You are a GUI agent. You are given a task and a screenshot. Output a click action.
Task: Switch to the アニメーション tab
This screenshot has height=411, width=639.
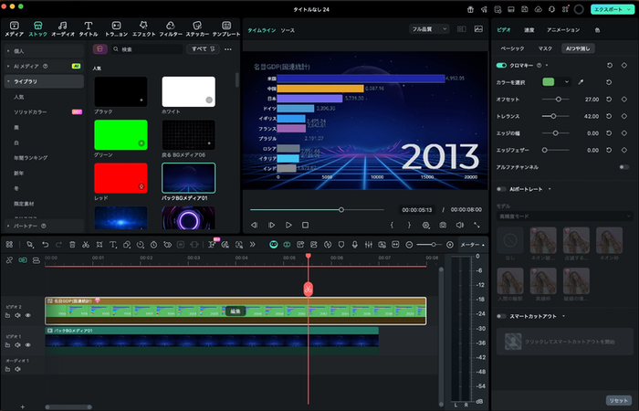tap(562, 29)
